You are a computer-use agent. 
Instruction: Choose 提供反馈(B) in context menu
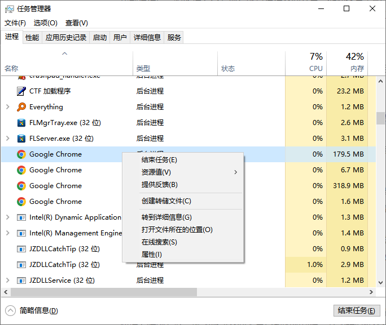183,185
